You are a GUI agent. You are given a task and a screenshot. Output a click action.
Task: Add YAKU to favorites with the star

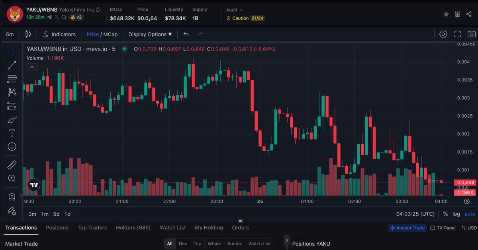pyautogui.click(x=446, y=14)
